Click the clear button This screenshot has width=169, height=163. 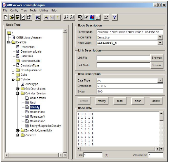coord(138,101)
